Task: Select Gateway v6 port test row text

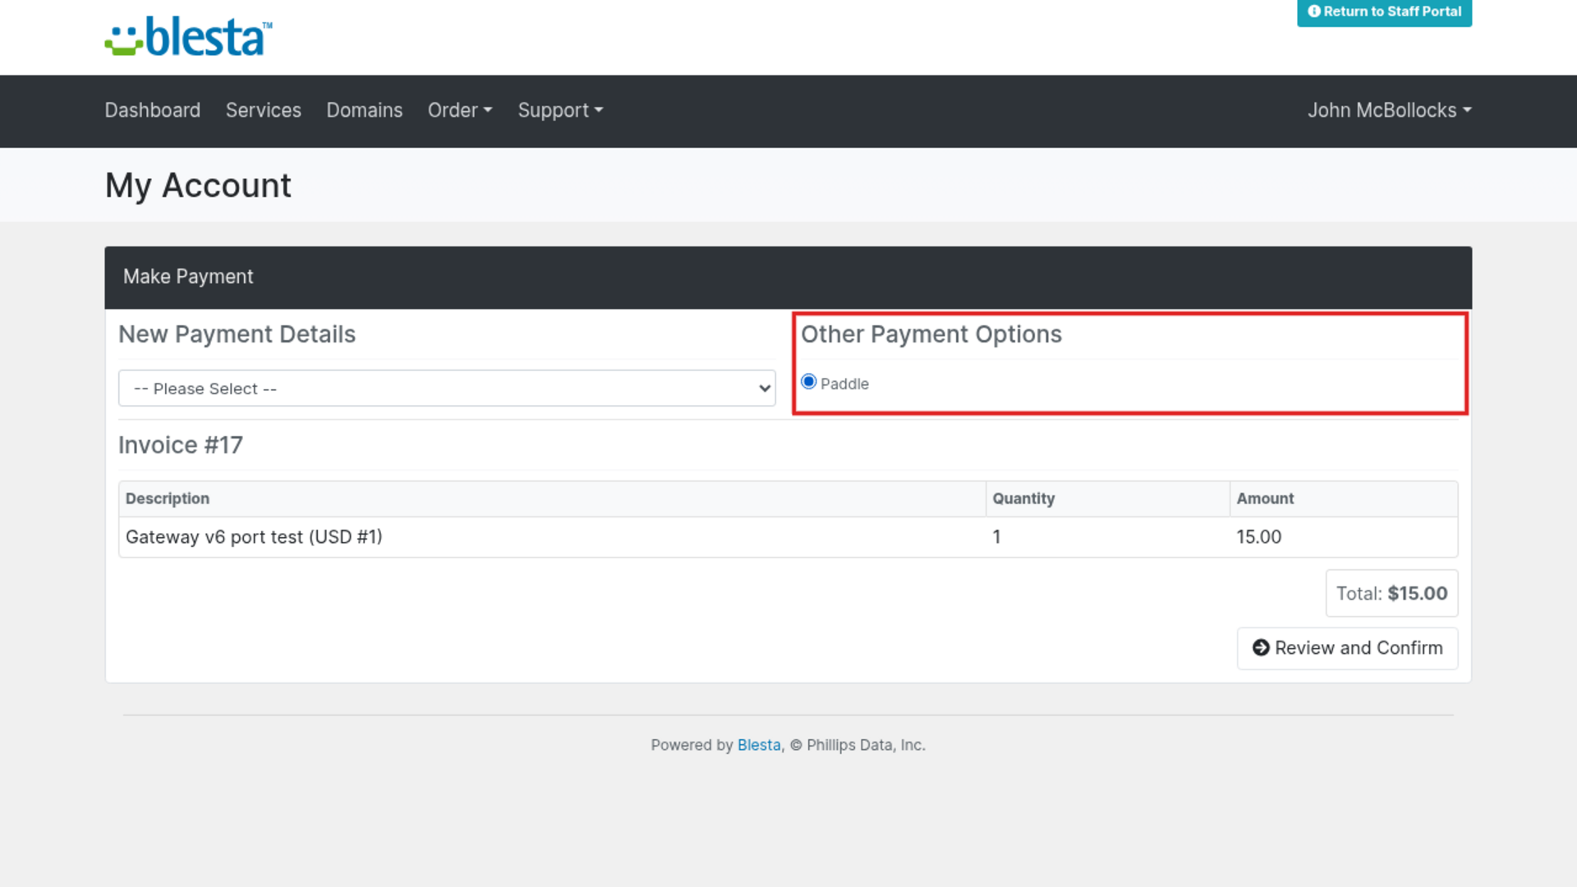Action: coord(254,537)
